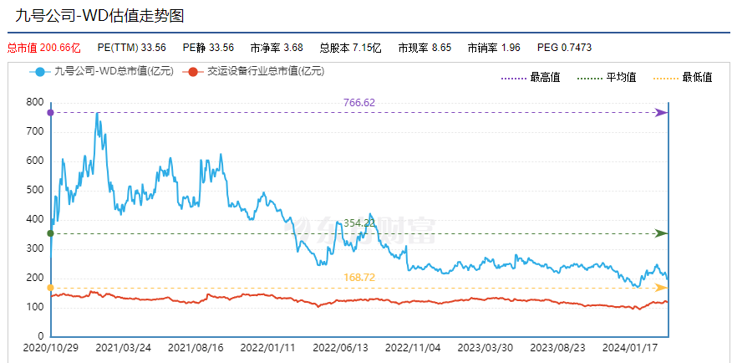Toggle 平均值 legend line
The width and height of the screenshot is (732, 363).
coord(607,78)
